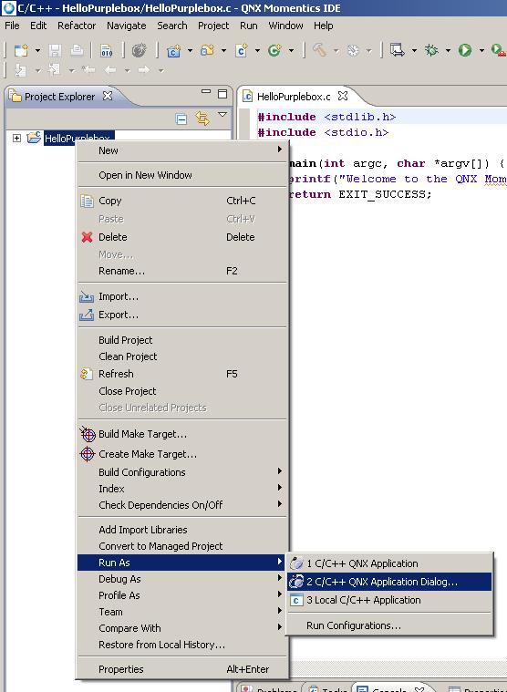Click the New wizard toolbar icon

coord(21,50)
